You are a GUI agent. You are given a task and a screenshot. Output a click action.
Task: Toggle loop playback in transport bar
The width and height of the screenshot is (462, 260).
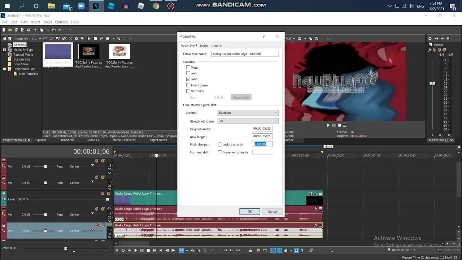123,250
